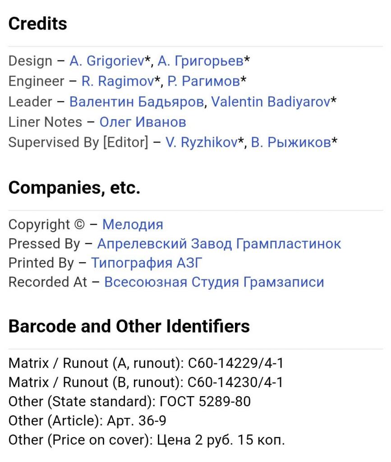Open the Валентин Бадьяров leader link
391x462 pixels.
(136, 102)
